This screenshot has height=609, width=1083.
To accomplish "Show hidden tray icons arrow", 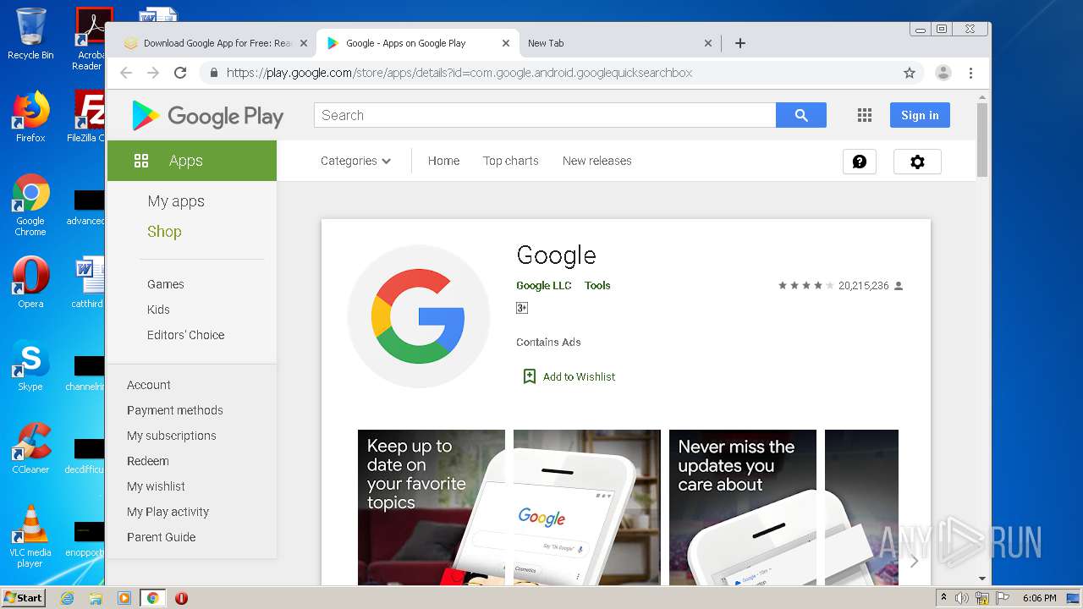I will (x=943, y=598).
